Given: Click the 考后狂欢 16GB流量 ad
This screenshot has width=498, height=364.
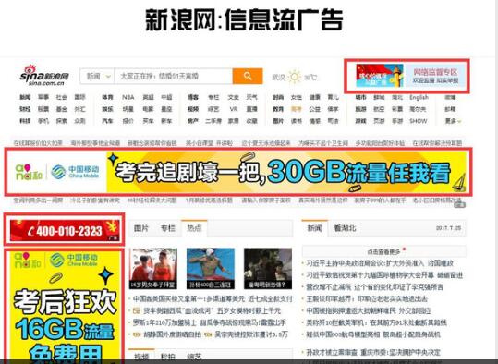Looking at the screenshot, I should (x=65, y=307).
